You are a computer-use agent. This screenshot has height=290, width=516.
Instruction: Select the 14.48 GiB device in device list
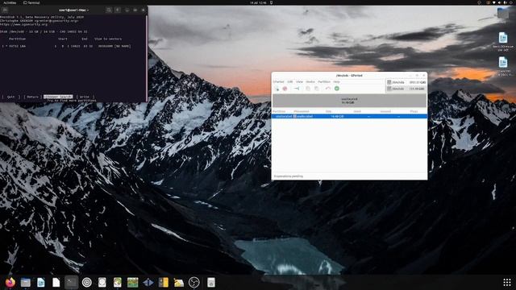coord(406,89)
